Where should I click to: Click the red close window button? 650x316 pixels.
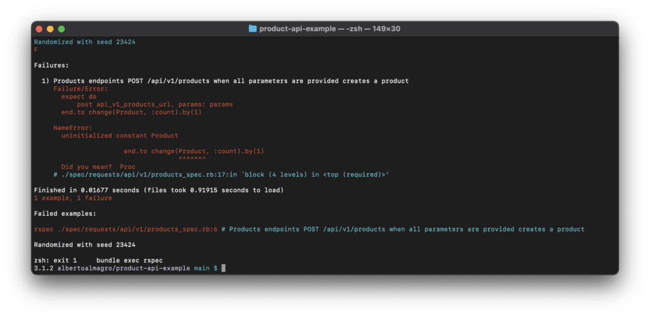(x=39, y=29)
